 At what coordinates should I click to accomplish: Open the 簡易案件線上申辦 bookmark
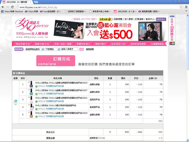point(100,12)
